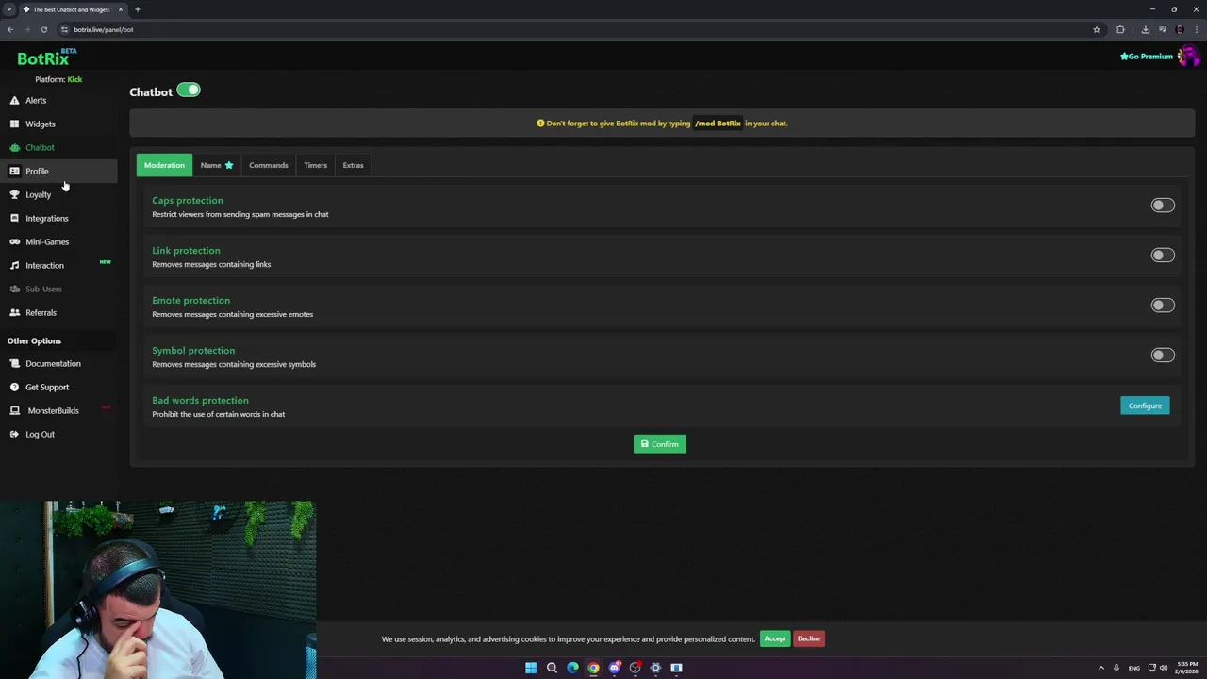Turn on Symbol protection switch
1207x679 pixels.
coord(1163,355)
